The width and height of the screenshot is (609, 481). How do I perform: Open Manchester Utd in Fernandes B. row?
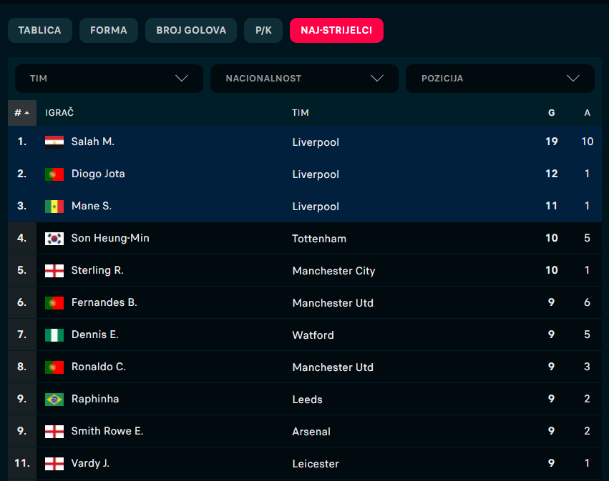(x=333, y=303)
